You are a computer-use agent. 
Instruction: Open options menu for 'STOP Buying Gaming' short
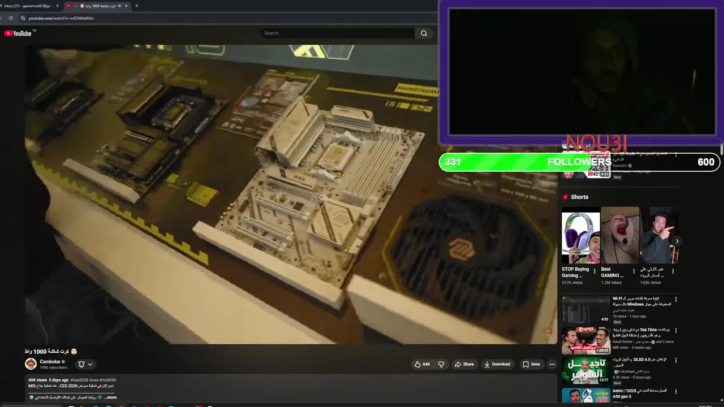(x=594, y=271)
